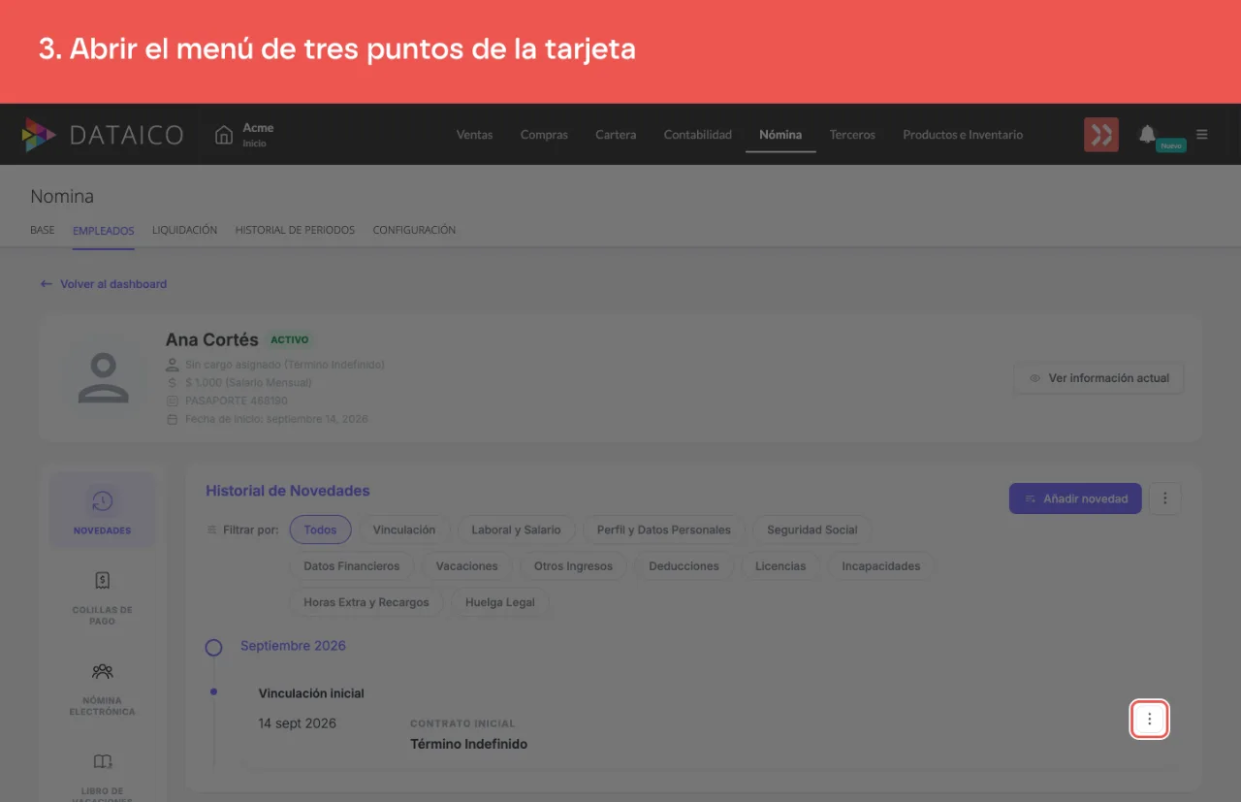
Task: Open Libro de Vacaciones book icon
Action: [x=102, y=761]
